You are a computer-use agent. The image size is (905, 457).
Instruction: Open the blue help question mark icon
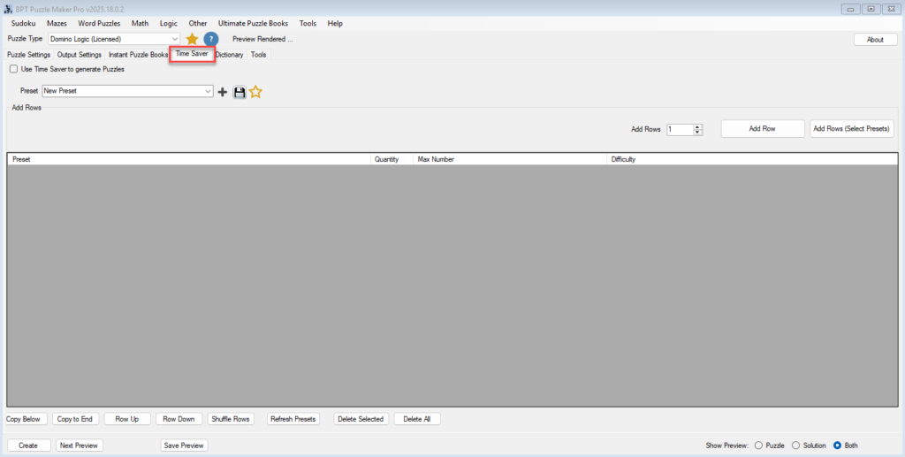211,39
